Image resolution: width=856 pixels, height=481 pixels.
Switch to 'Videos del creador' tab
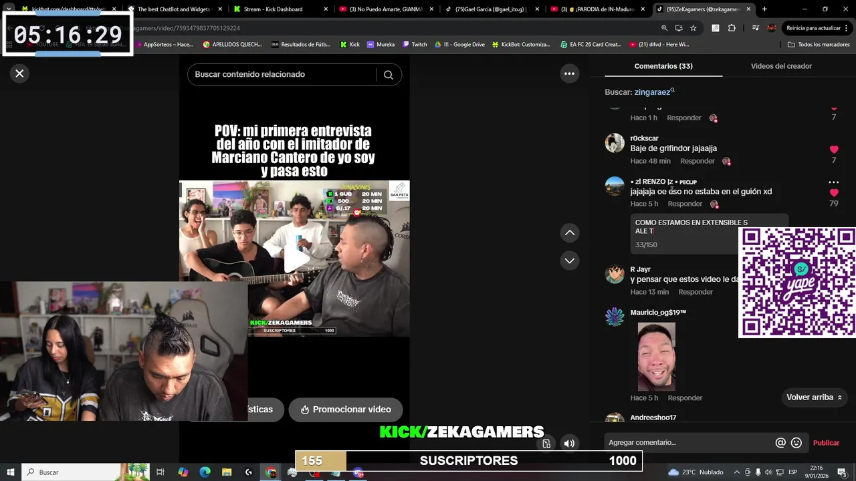781,66
